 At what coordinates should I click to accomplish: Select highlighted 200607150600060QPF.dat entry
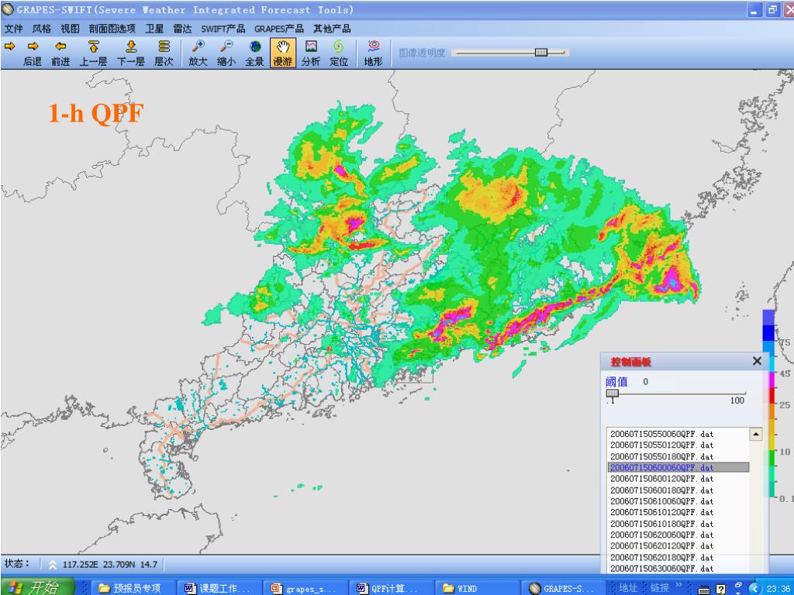678,467
